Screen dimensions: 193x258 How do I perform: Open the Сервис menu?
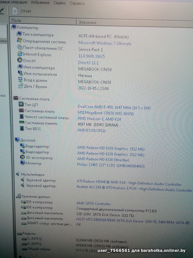pos(60,3)
